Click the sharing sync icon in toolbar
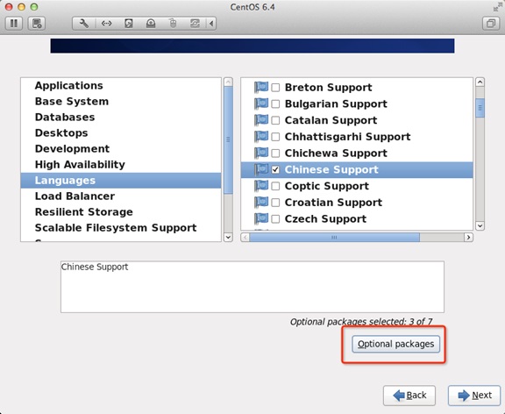The width and height of the screenshot is (505, 414). click(x=195, y=24)
